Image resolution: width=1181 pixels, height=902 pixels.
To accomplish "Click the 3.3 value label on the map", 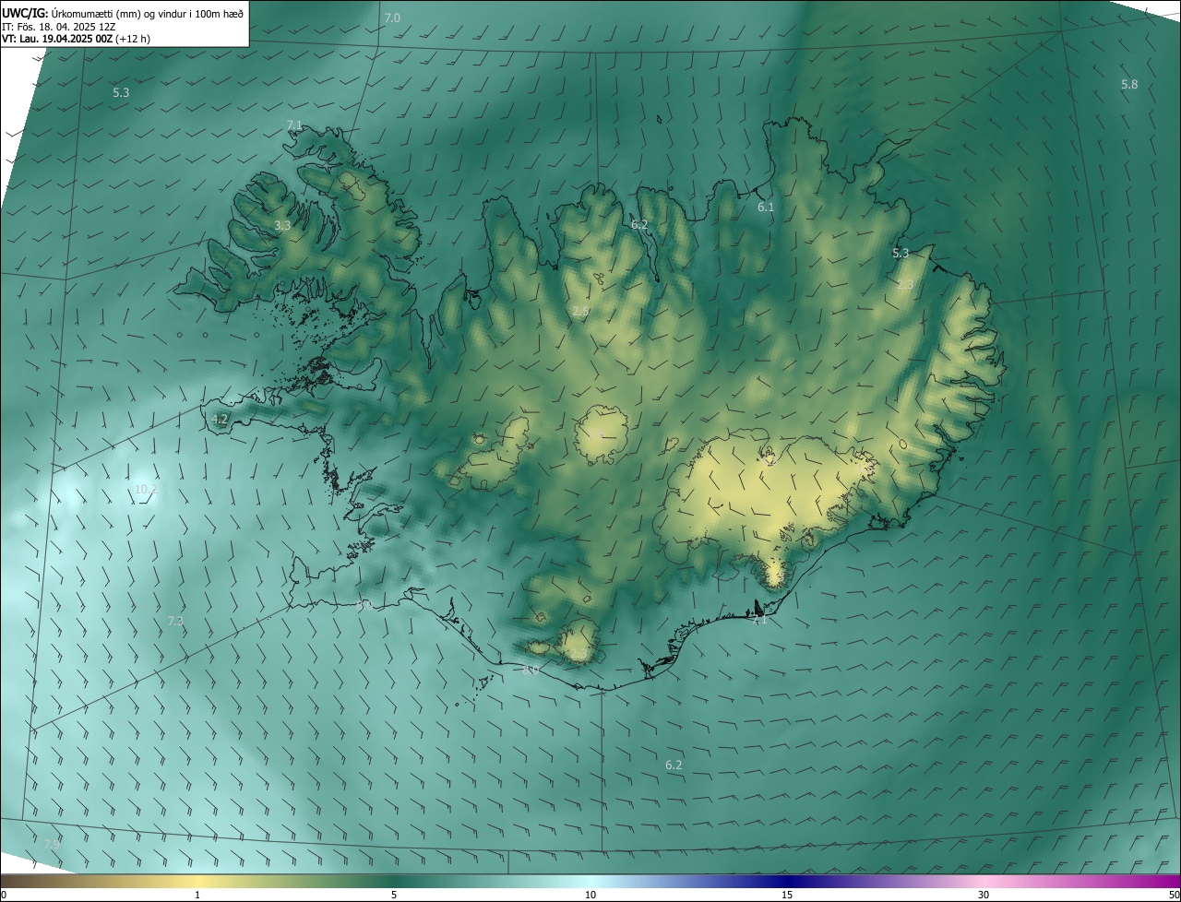I will (x=282, y=225).
